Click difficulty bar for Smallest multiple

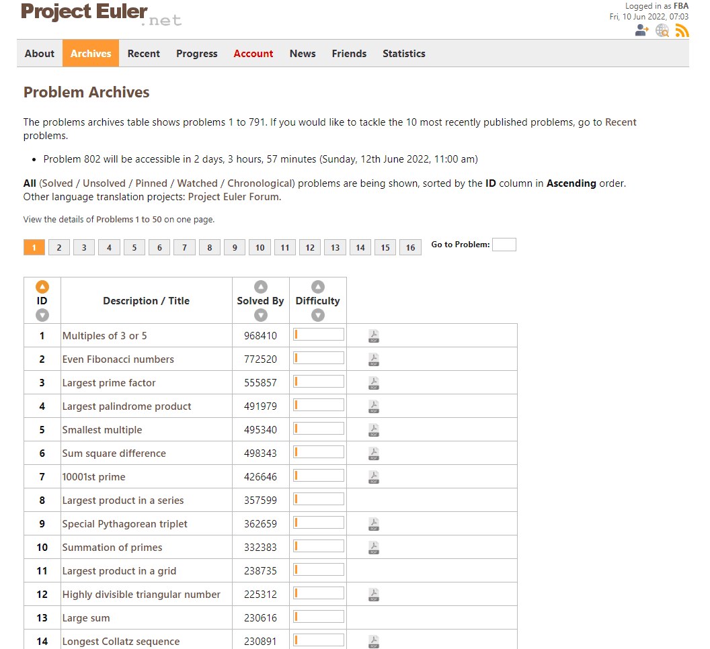[x=318, y=429]
